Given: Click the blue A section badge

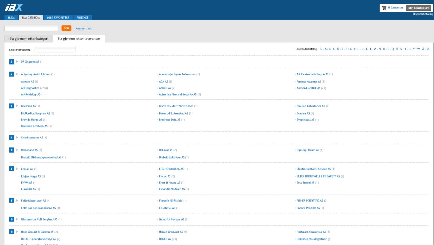Looking at the screenshot, I should pos(12,74).
